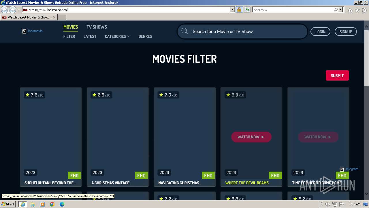Click the 7.6/10 star rating badge

(x=34, y=95)
